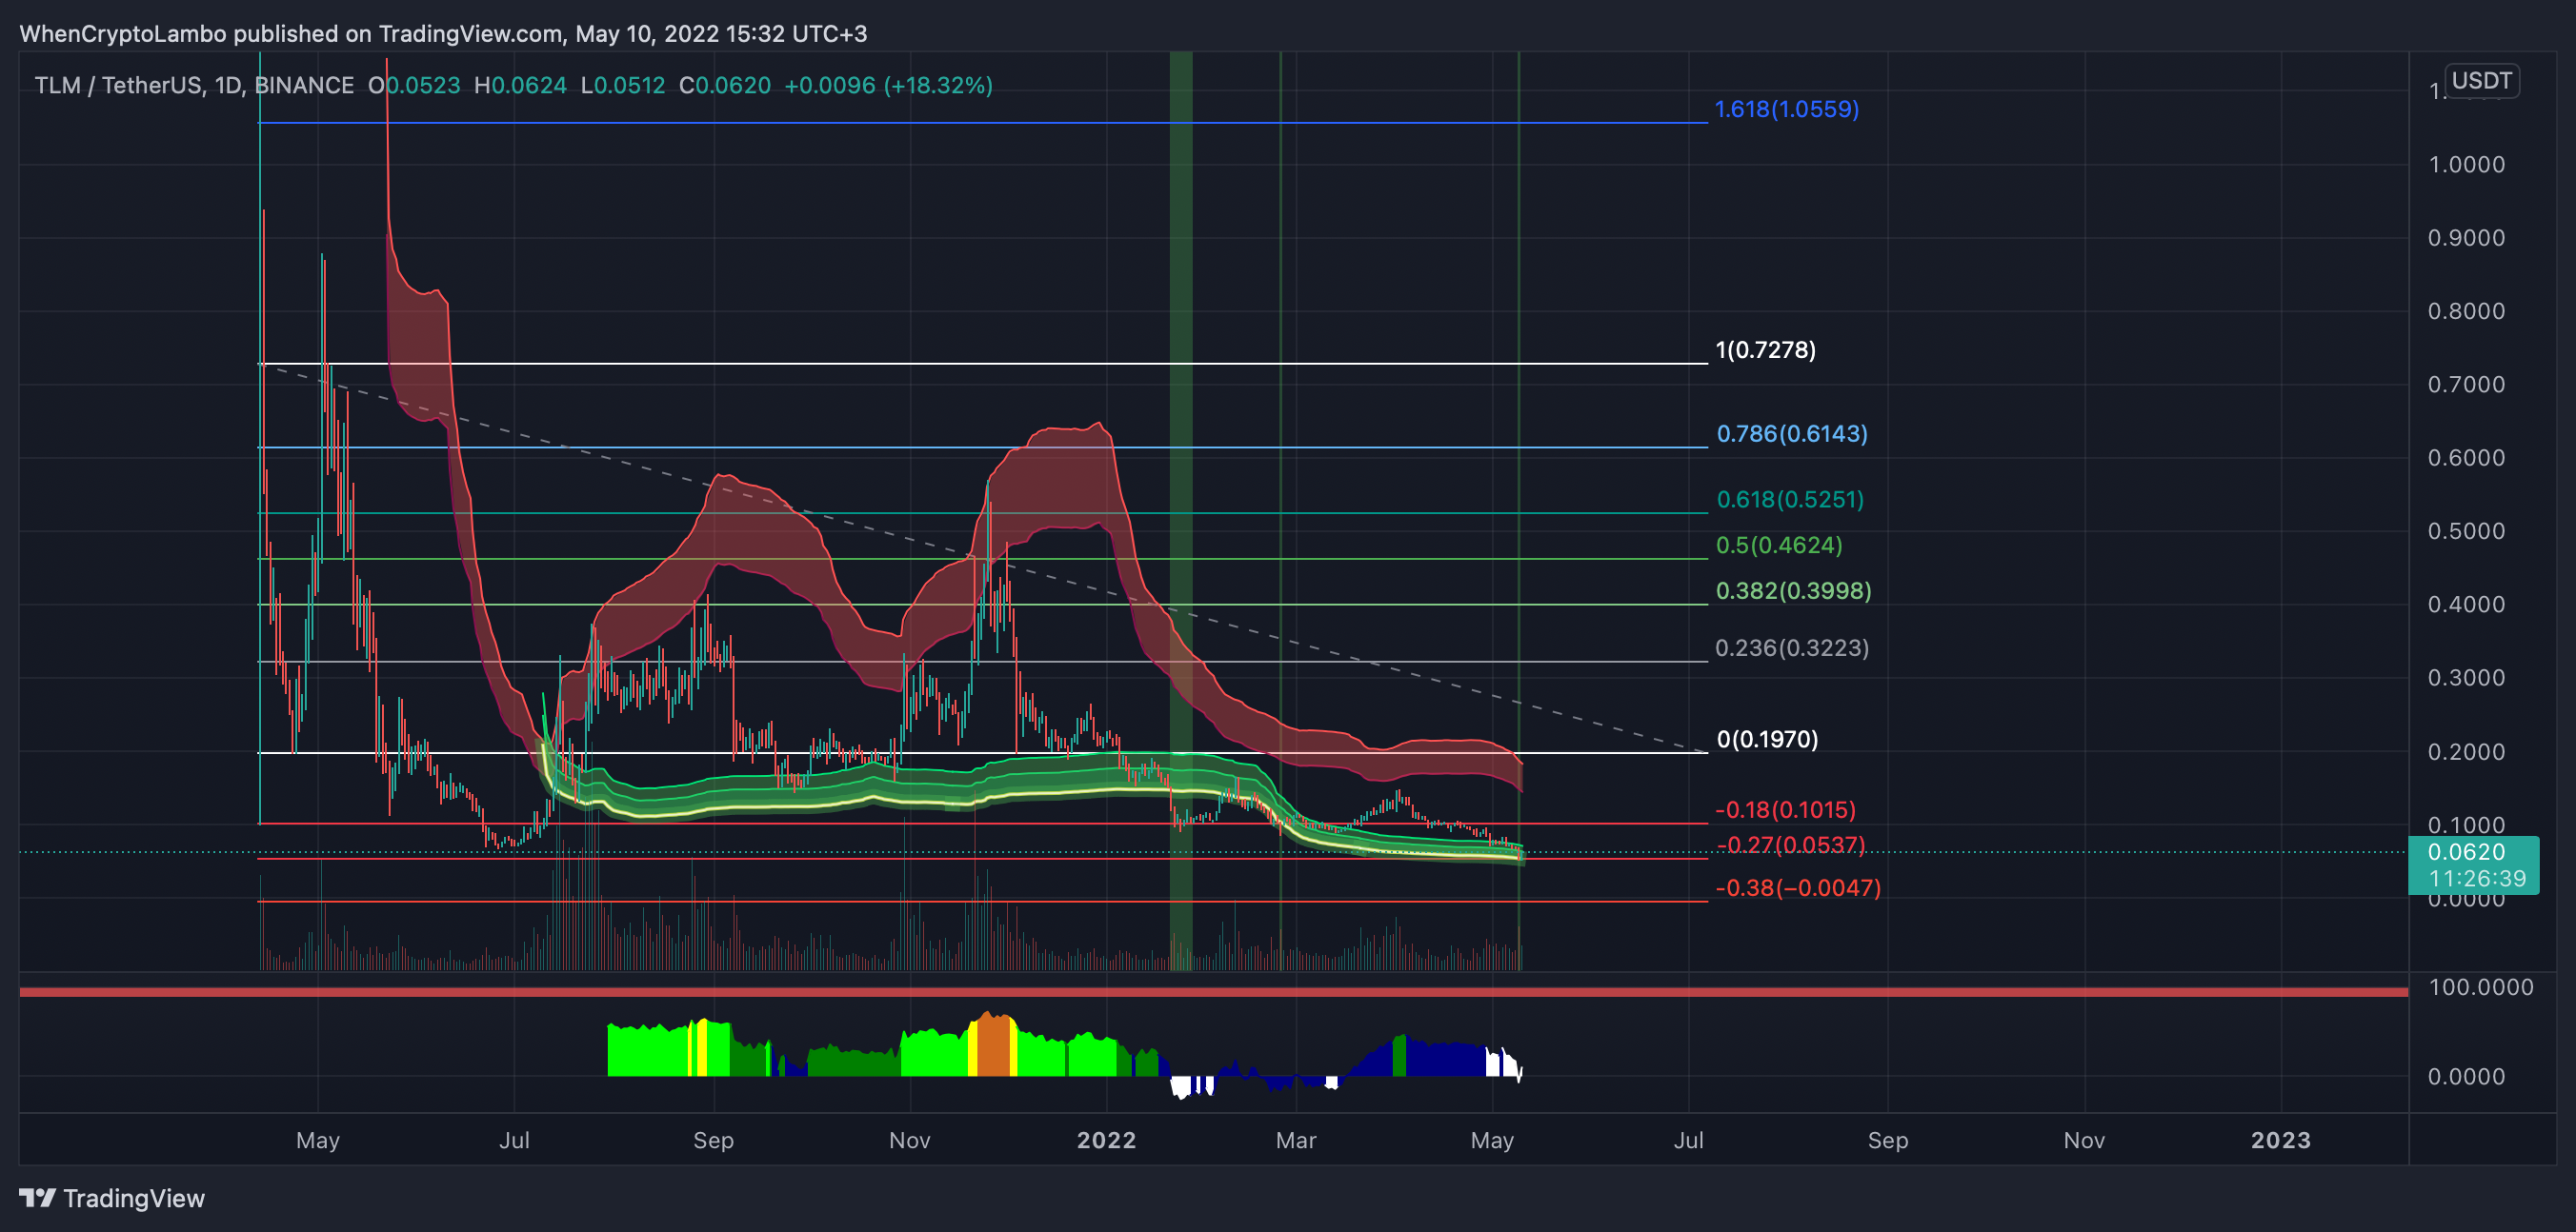This screenshot has height=1232, width=2576.
Task: Select the -0.27(0.0537) Fibonacci label
Action: [1790, 845]
